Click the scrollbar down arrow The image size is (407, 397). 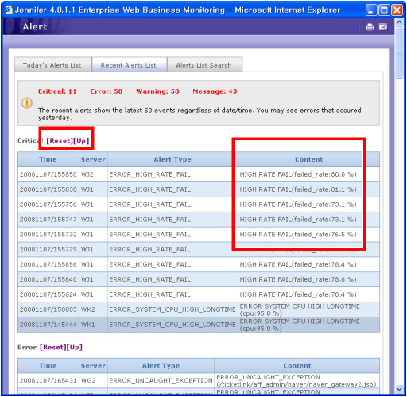399,389
